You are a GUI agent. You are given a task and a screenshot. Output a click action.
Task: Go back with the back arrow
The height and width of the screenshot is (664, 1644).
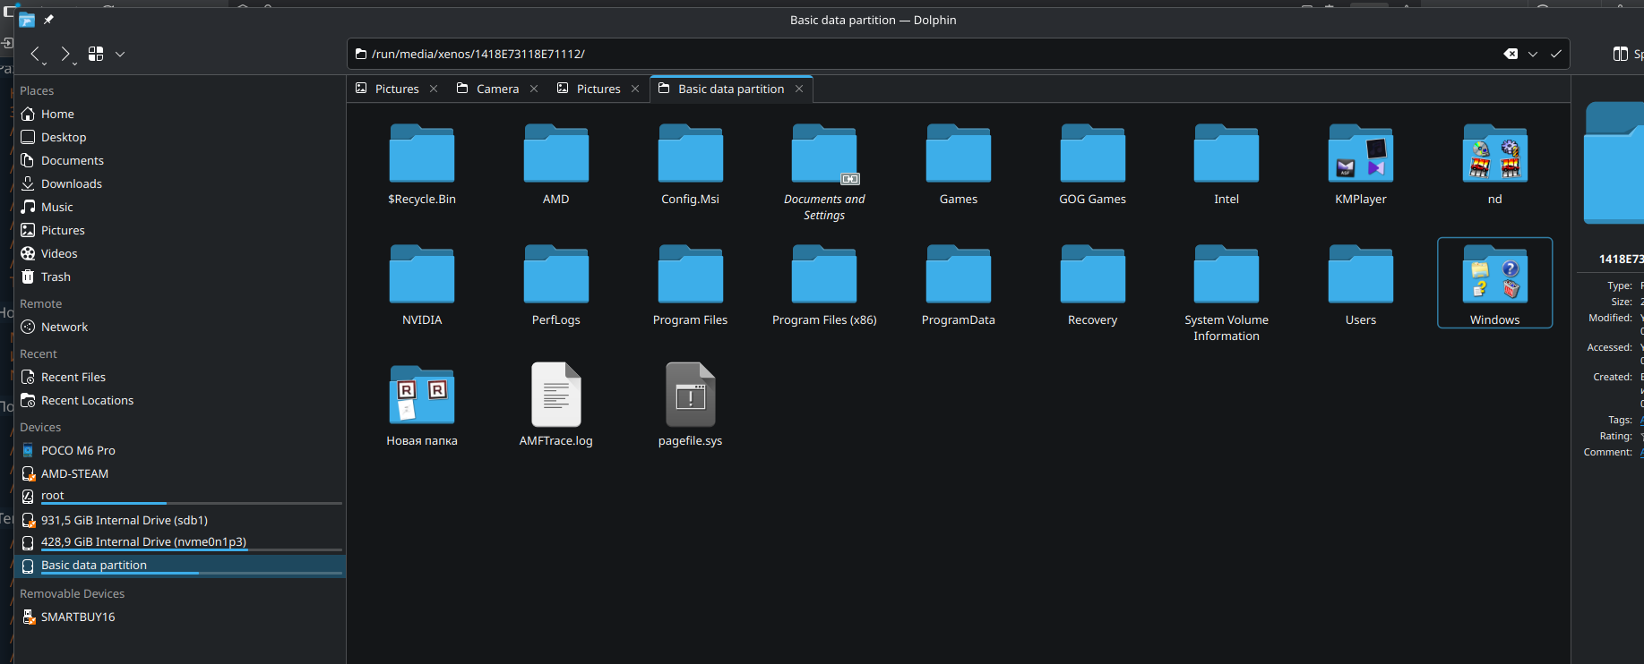[36, 55]
